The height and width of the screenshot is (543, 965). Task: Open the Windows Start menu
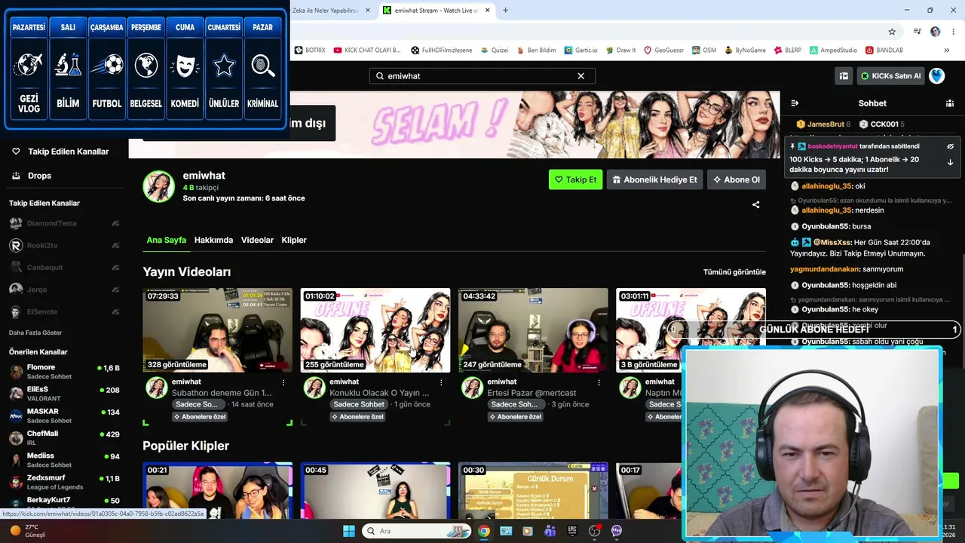click(x=349, y=531)
